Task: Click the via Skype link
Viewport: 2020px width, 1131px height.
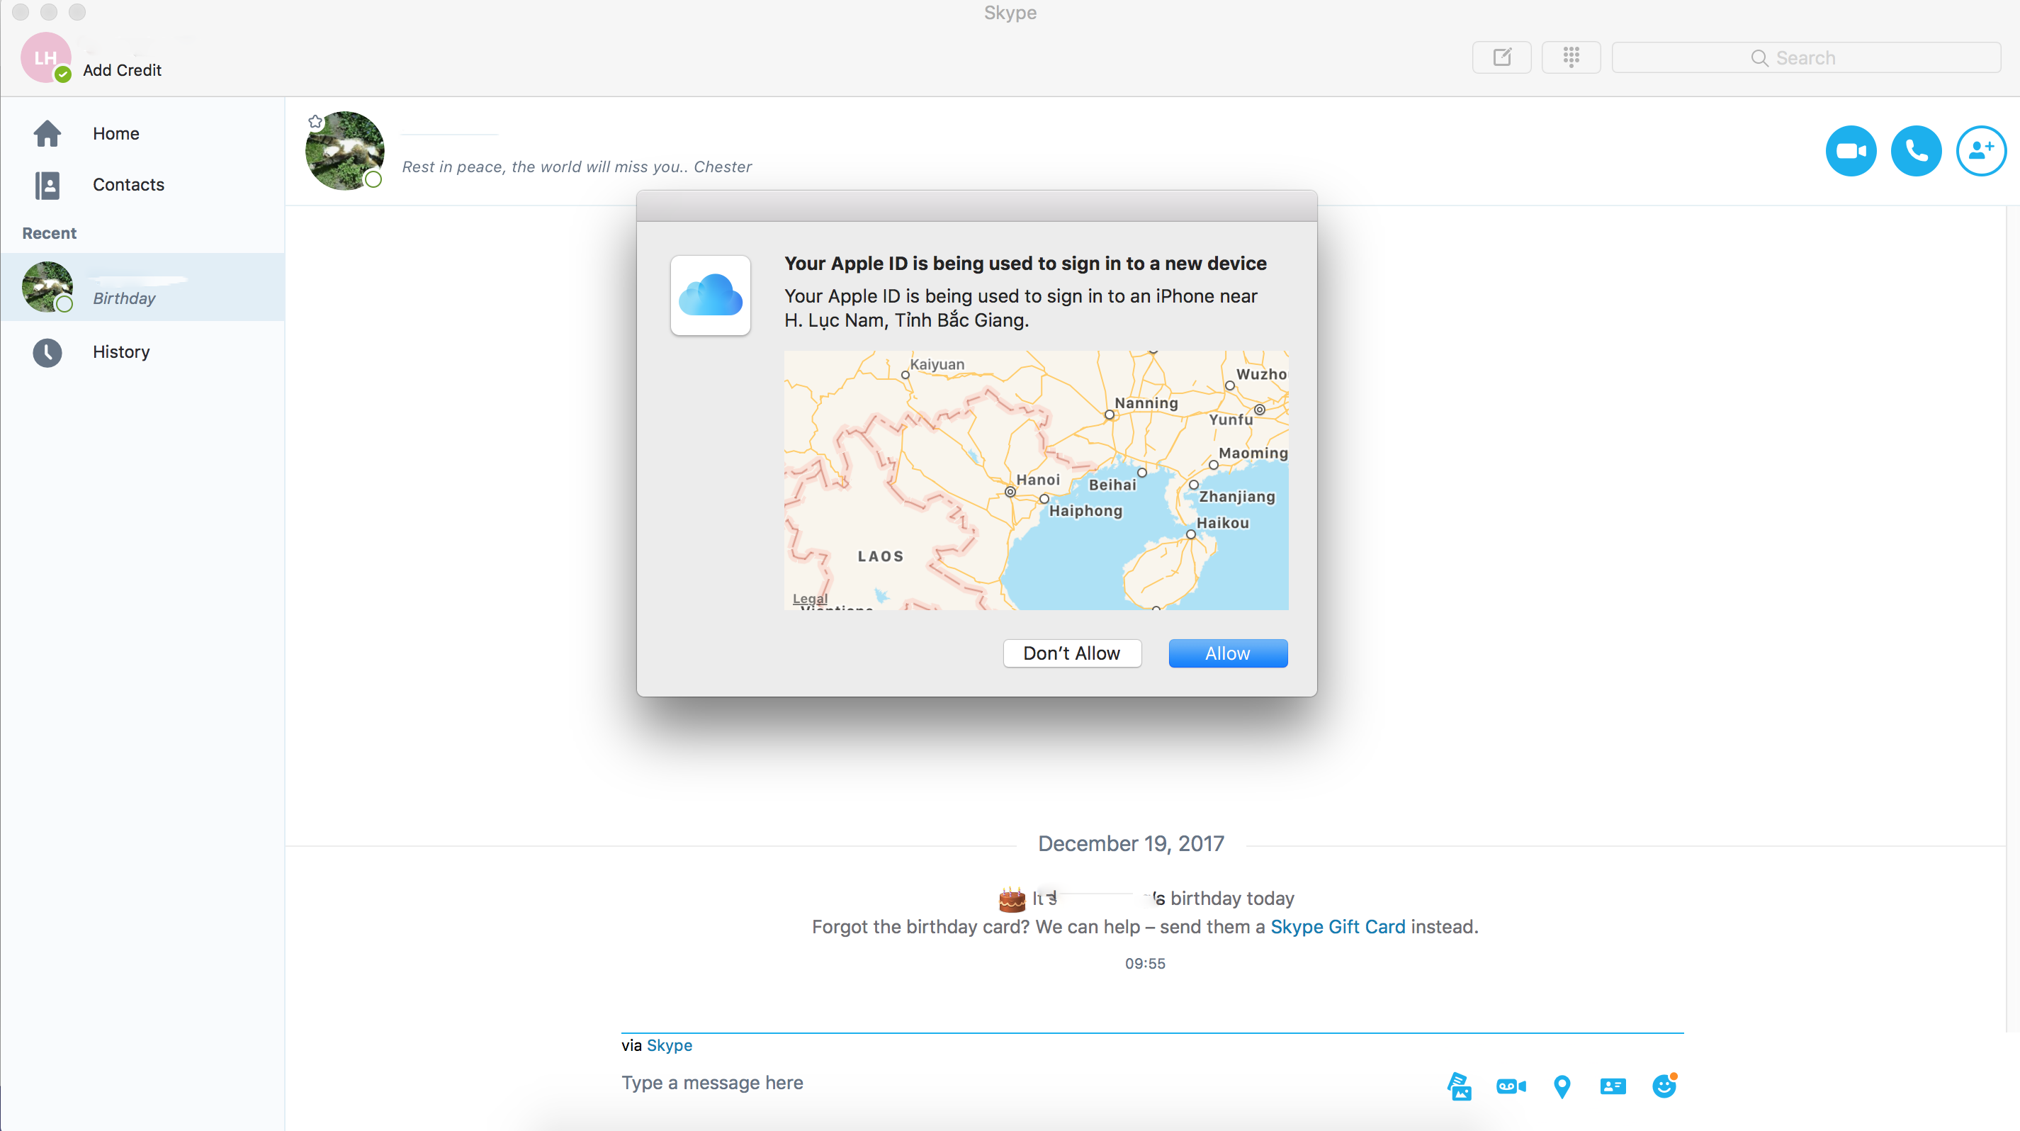Action: coord(669,1045)
